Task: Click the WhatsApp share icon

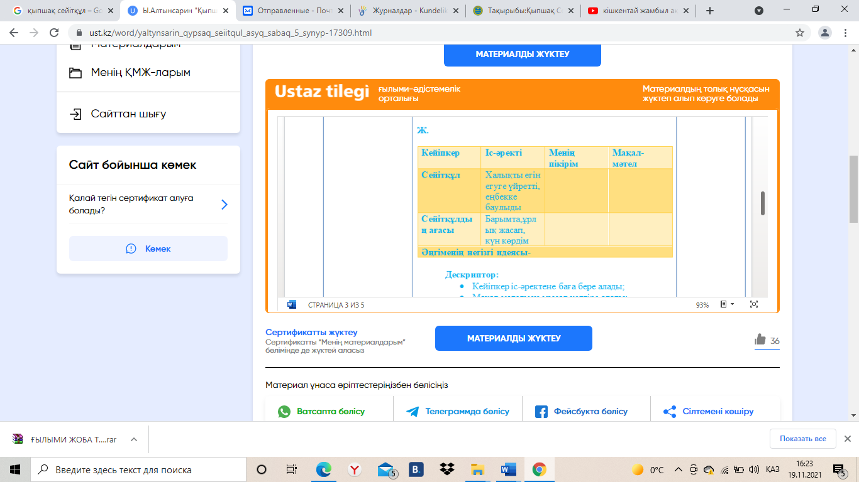Action: click(x=285, y=412)
